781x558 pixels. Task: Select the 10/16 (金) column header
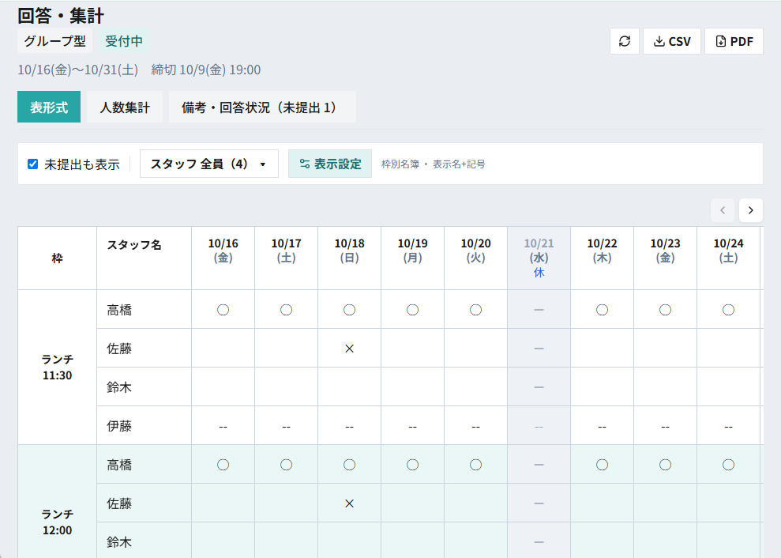[x=223, y=258]
